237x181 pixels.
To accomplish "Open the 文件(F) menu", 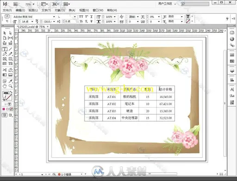I will click(x=7, y=10).
